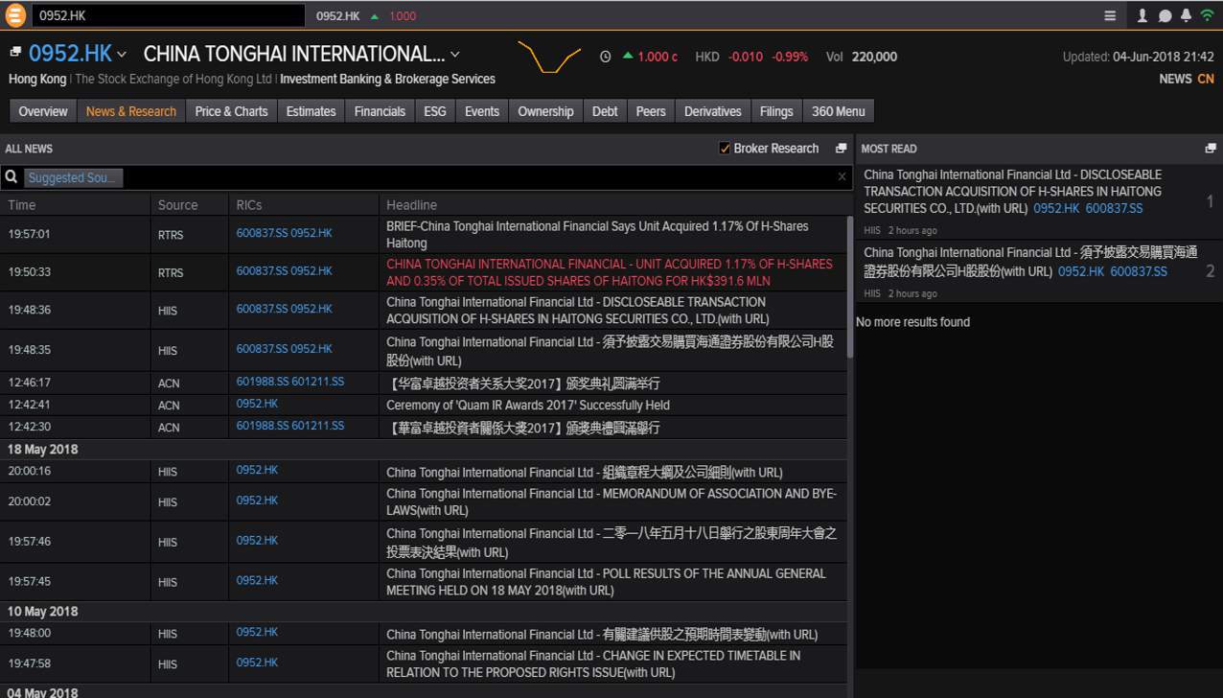
Task: Click the RTRS source in 19:50:33 row
Action: (x=171, y=272)
